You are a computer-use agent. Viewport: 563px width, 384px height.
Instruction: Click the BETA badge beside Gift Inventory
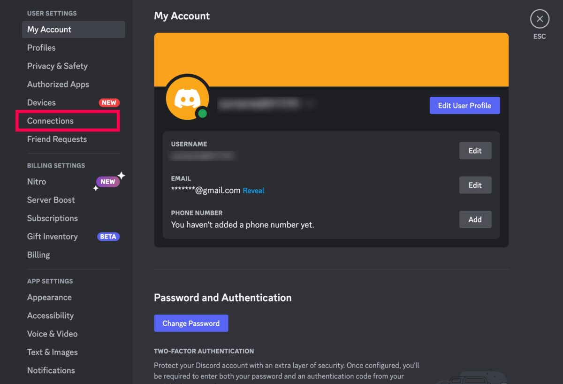108,237
